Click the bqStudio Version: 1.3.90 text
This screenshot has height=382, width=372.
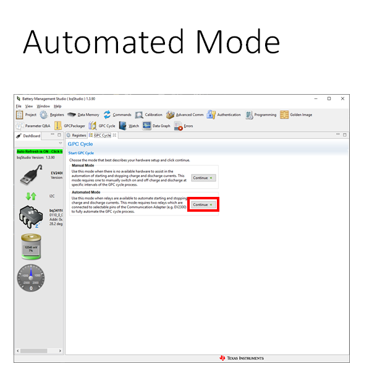tap(36, 158)
